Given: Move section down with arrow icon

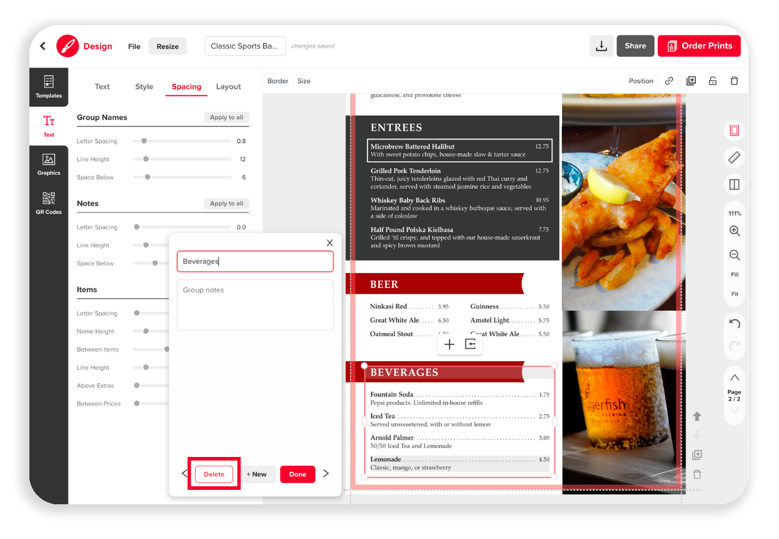Looking at the screenshot, I should [x=697, y=435].
